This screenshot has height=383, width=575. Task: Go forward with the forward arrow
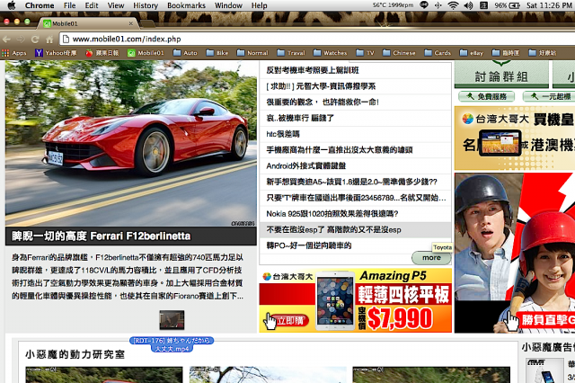click(21, 39)
